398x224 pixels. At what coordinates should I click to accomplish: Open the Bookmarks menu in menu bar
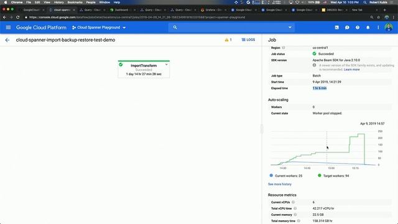(x=75, y=2)
